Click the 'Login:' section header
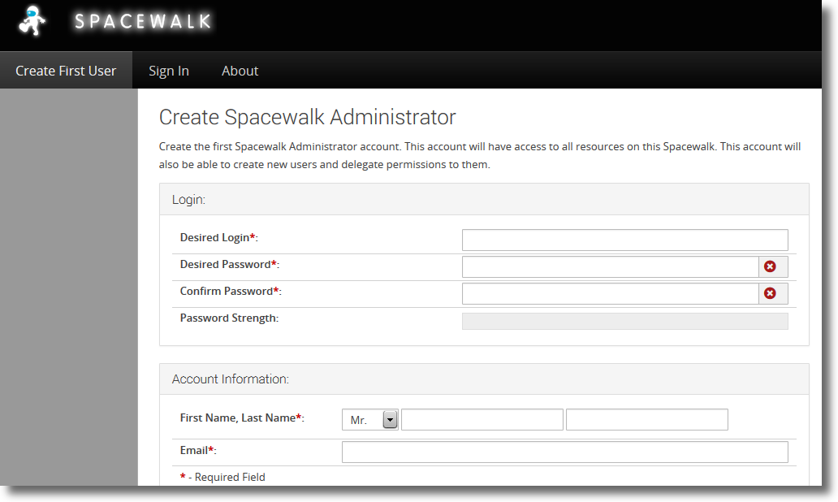This screenshot has width=838, height=502. coord(188,199)
